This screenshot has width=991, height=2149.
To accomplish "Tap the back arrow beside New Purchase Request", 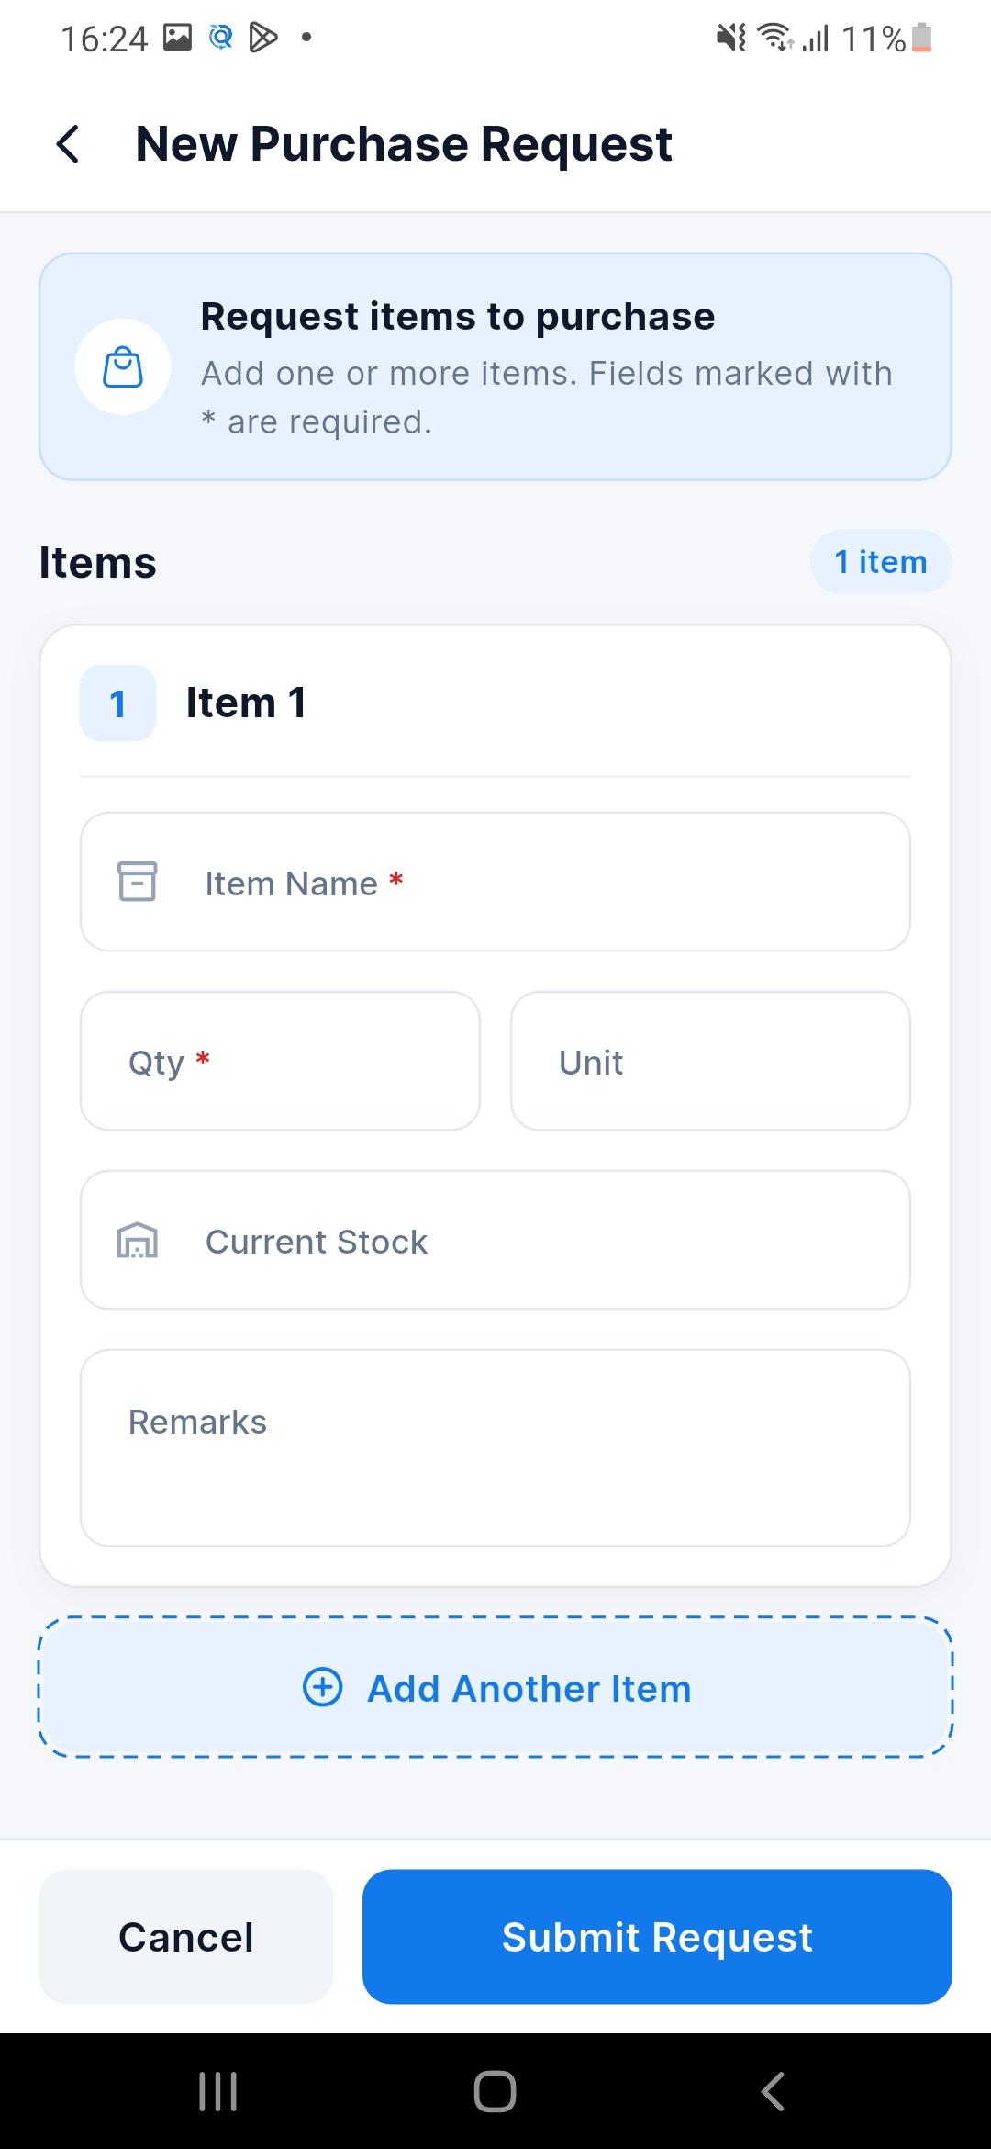I will tap(68, 144).
